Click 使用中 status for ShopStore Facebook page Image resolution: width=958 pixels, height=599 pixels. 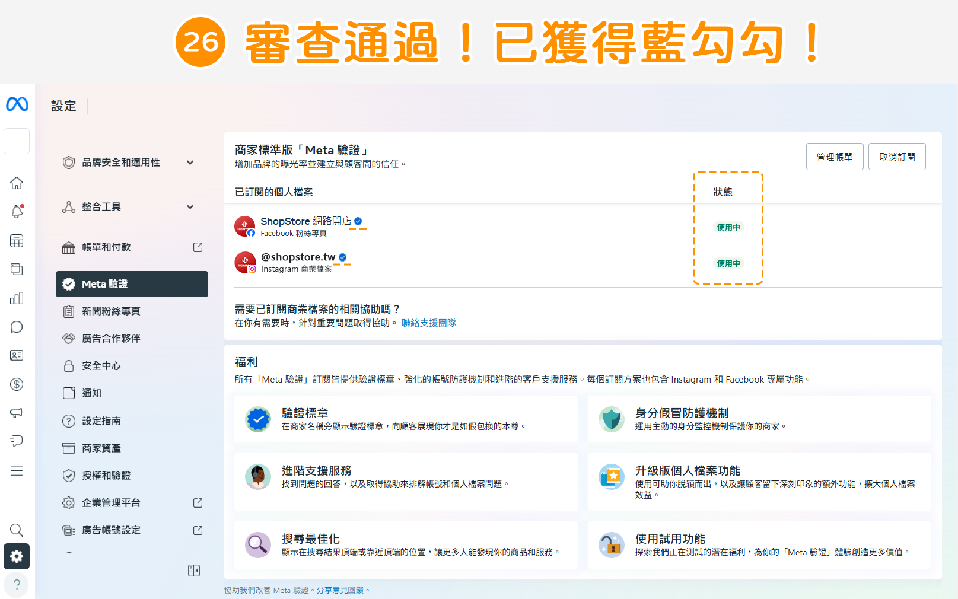728,227
